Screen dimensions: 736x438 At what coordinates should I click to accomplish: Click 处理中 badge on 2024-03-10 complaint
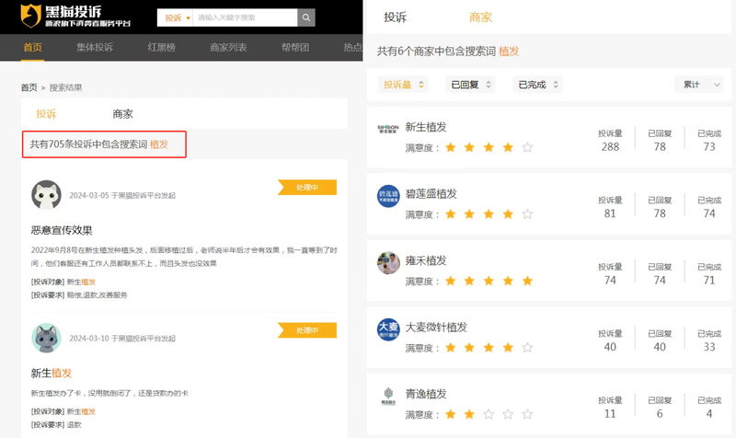coord(307,330)
